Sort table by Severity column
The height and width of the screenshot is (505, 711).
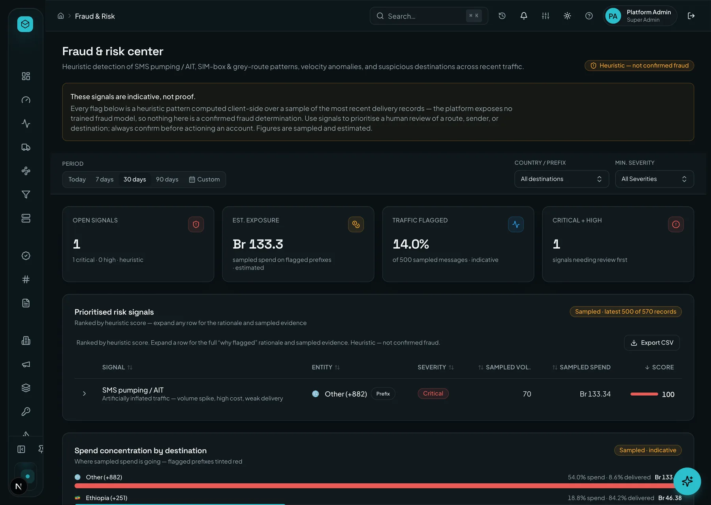click(x=436, y=367)
